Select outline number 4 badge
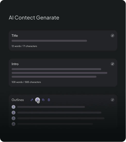The width and height of the screenshot is (126, 142). [13, 124]
